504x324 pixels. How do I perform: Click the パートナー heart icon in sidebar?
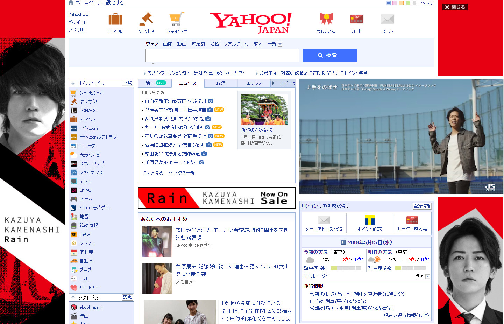pos(73,287)
